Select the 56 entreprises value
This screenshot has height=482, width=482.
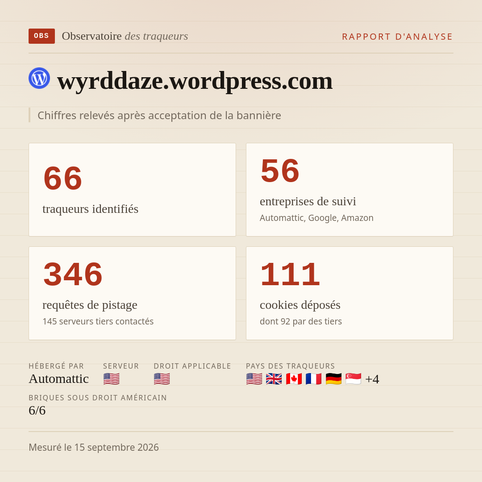[280, 170]
